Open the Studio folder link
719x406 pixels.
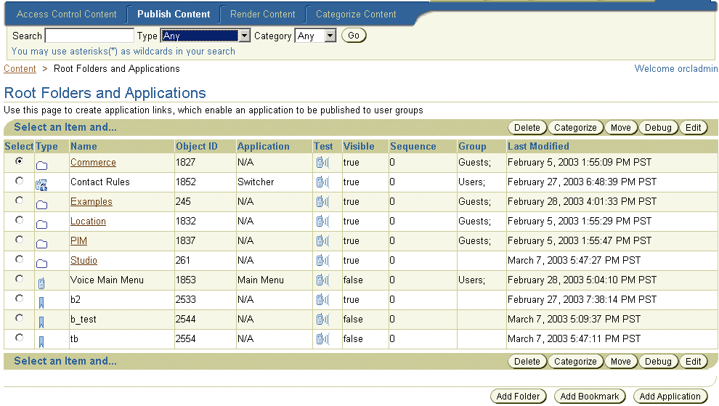84,261
